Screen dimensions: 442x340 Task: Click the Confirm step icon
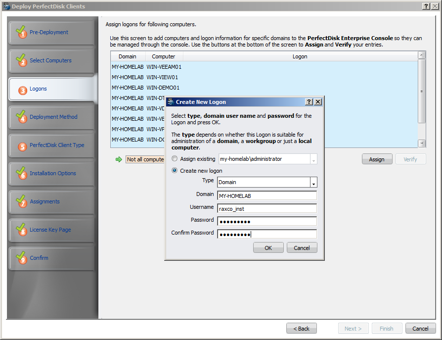pos(21,258)
